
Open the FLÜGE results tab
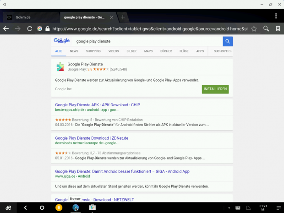point(184,51)
